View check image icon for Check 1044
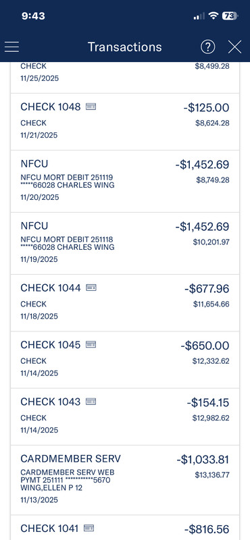 (91, 288)
